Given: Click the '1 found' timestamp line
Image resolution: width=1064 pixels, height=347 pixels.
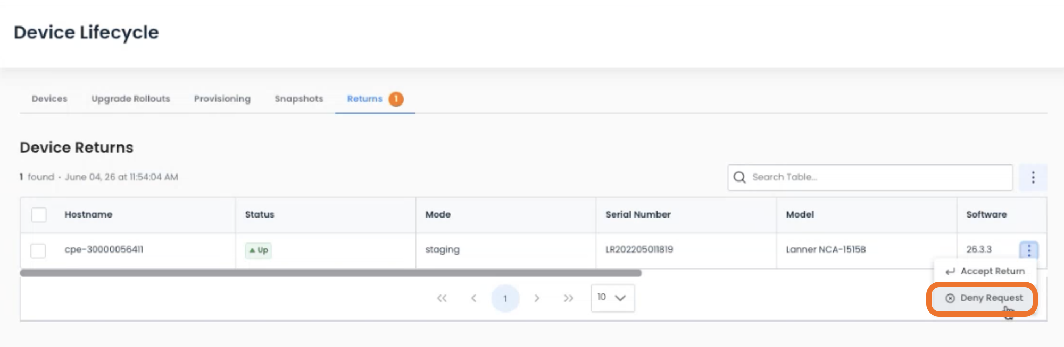Looking at the screenshot, I should [99, 177].
